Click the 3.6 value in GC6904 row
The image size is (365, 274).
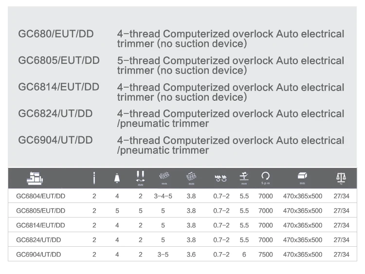(191, 255)
